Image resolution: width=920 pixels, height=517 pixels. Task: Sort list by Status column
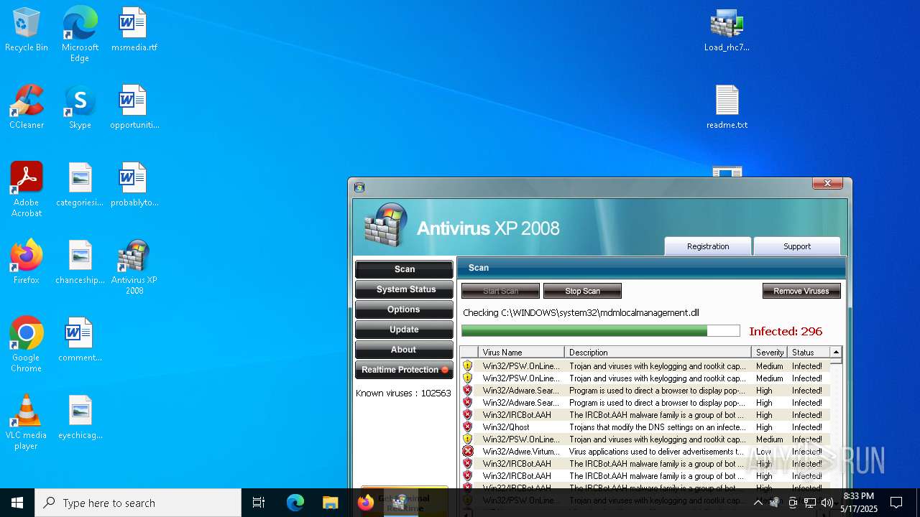click(x=808, y=353)
